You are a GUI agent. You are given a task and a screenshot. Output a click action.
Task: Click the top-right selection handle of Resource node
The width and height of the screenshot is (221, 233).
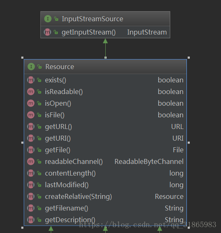click(189, 57)
